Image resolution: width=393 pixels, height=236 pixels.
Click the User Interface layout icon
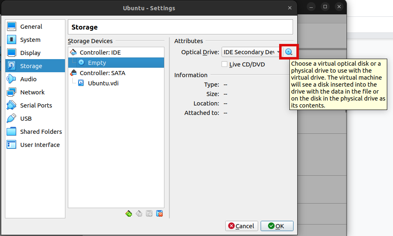pos(12,144)
